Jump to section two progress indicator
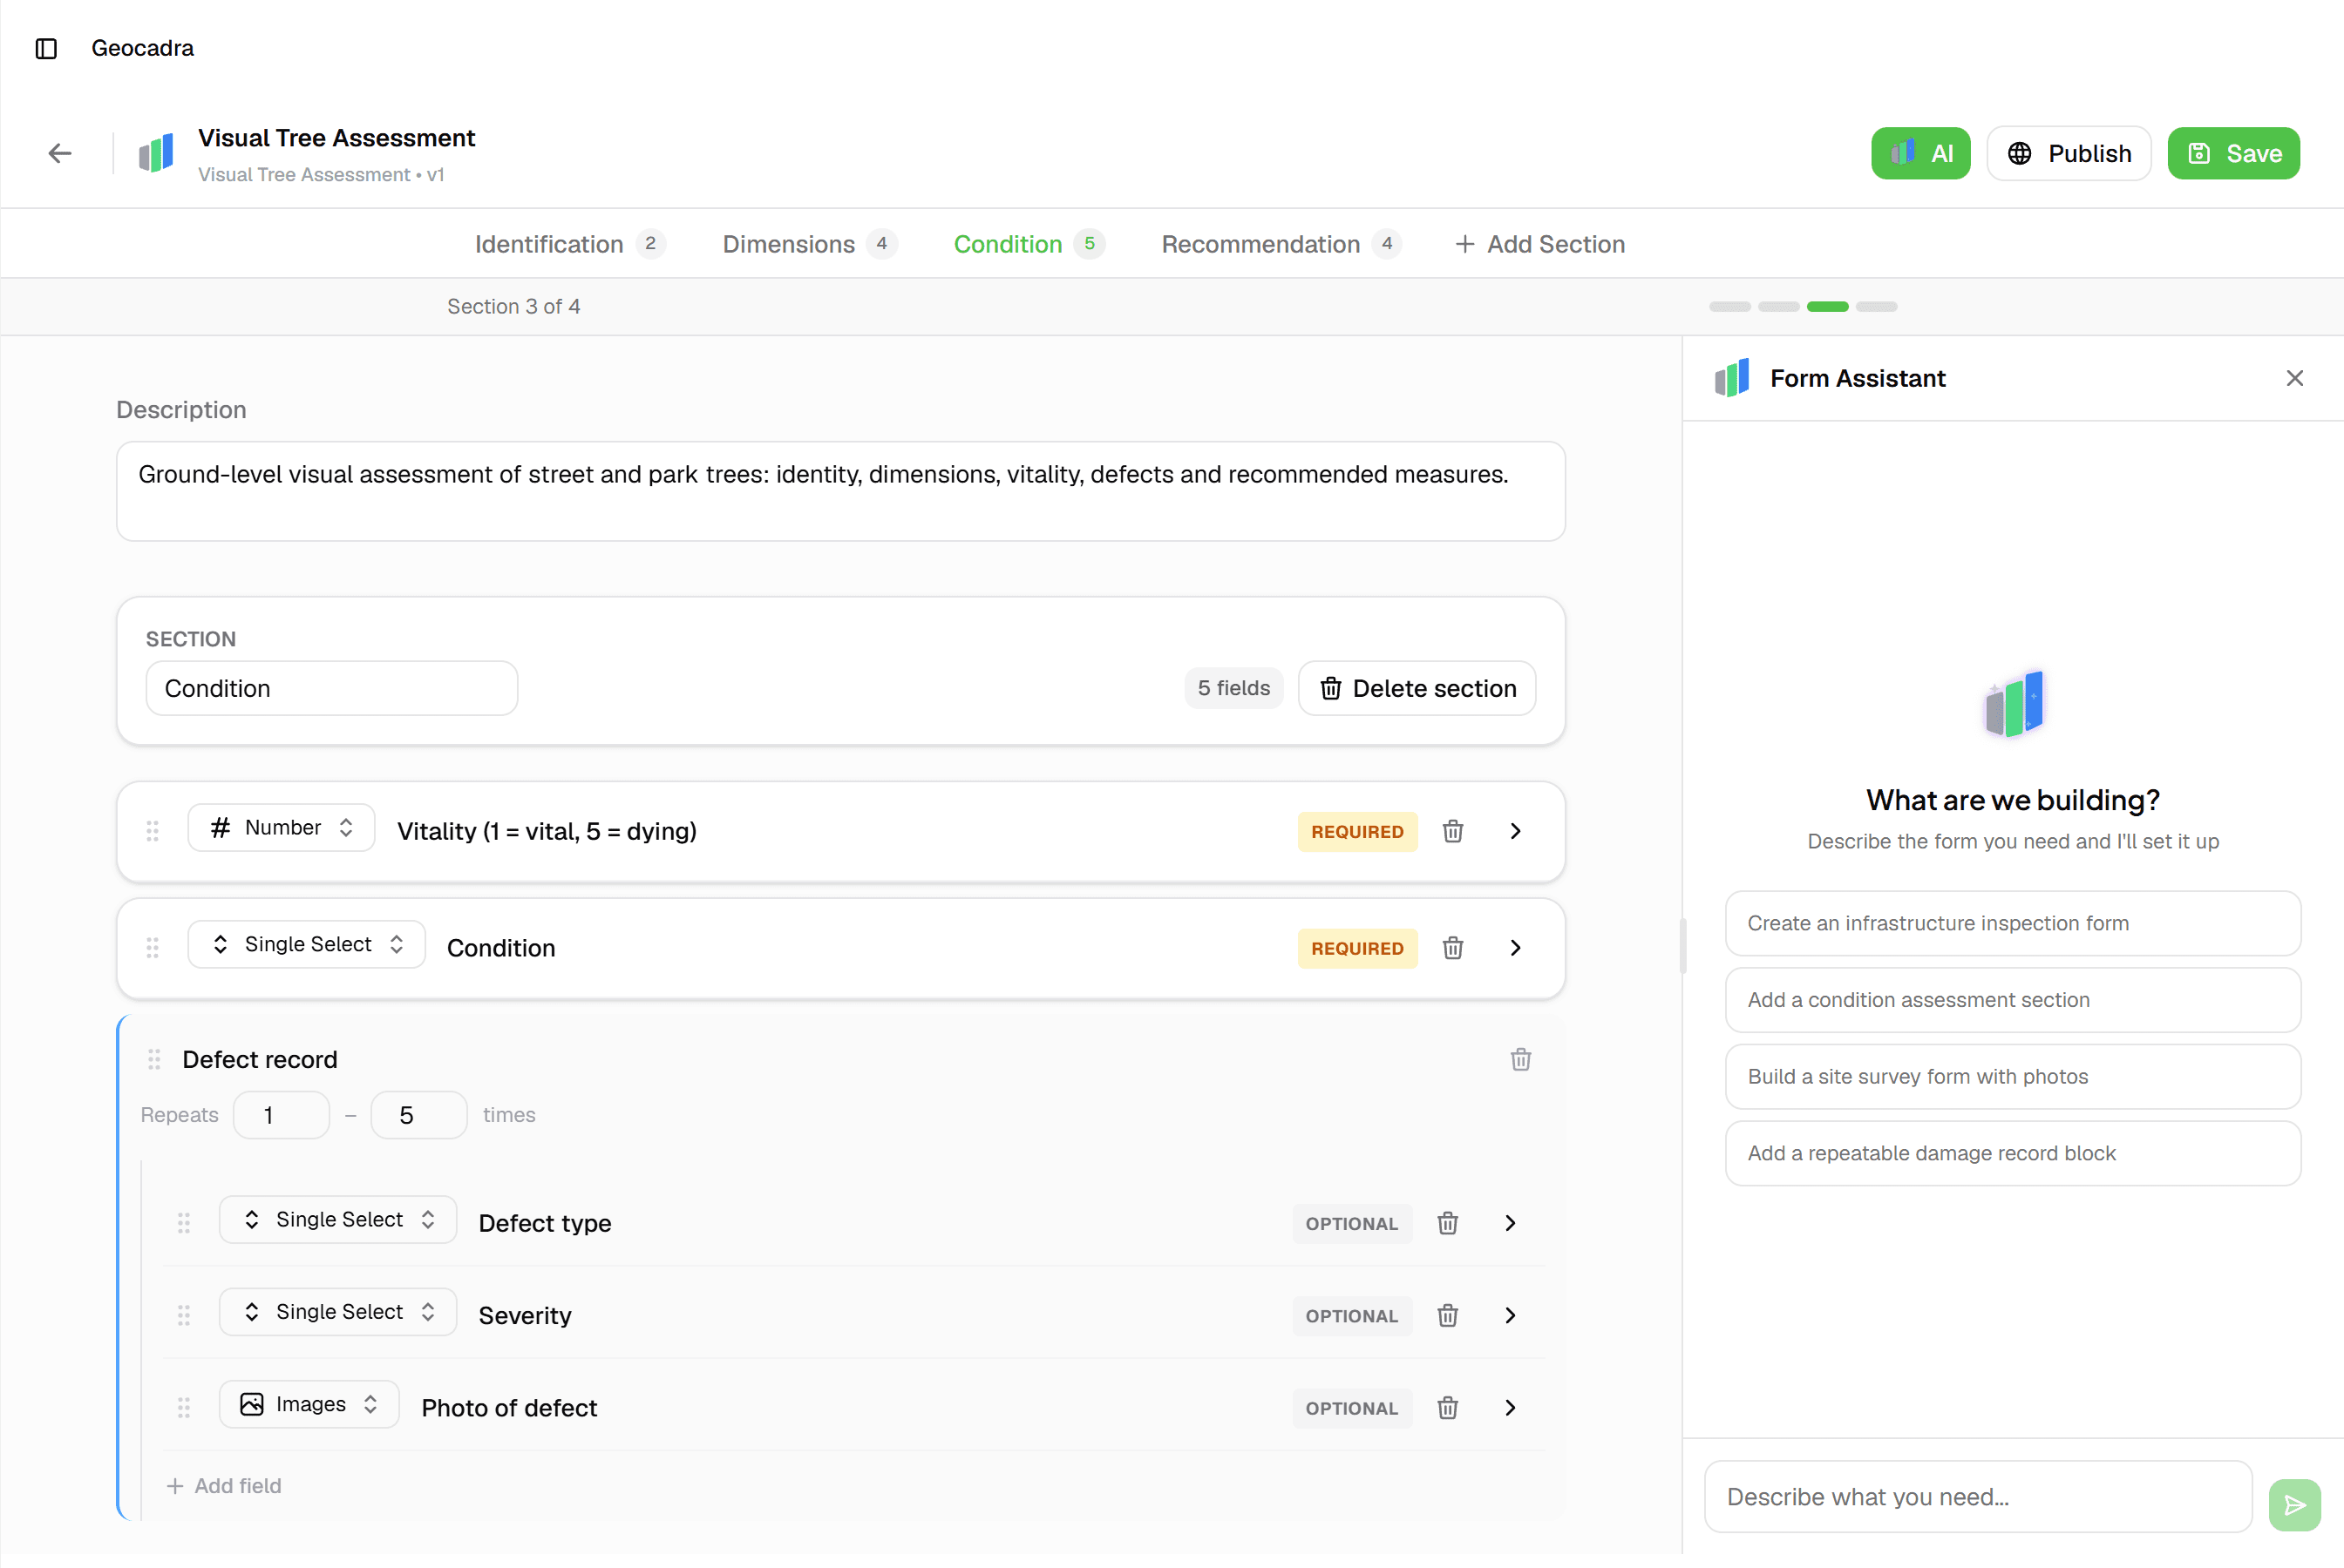The image size is (2344, 1568). [1777, 306]
